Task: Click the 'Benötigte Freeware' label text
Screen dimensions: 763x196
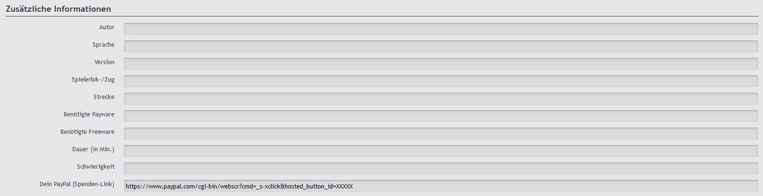Action: coord(87,132)
